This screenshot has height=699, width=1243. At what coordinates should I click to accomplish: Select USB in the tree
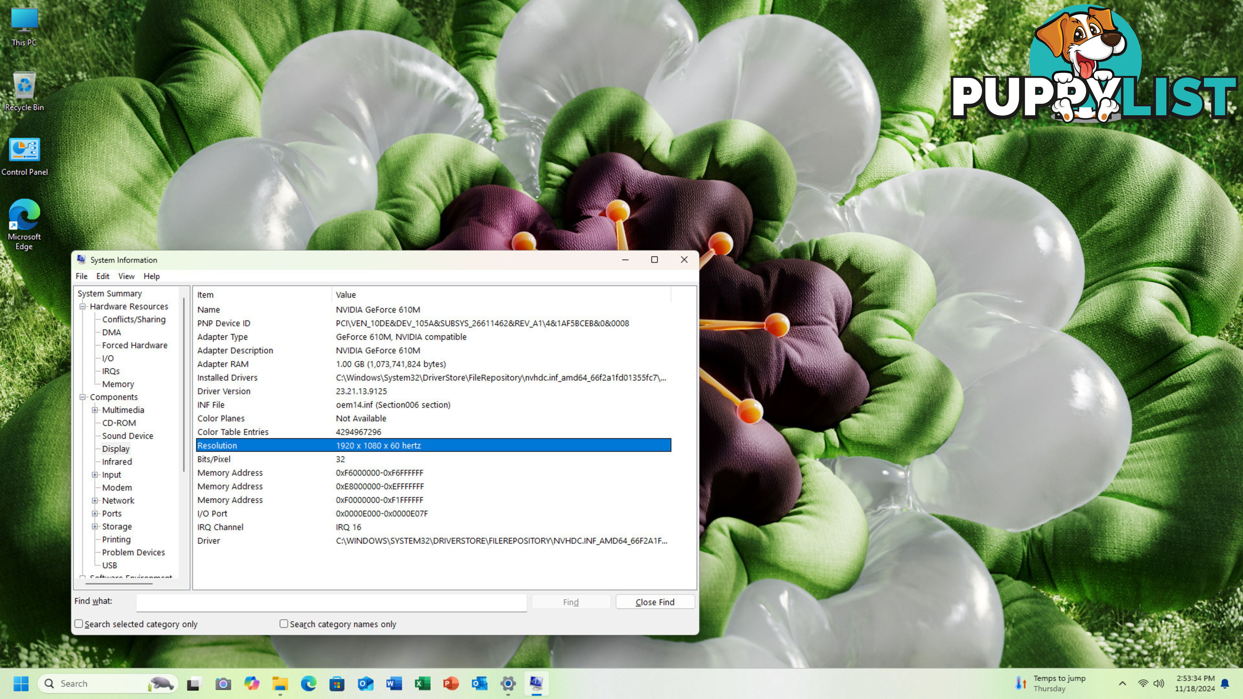109,565
